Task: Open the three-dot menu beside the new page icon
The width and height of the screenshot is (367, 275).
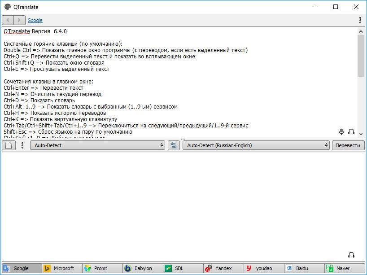Action: point(22,145)
